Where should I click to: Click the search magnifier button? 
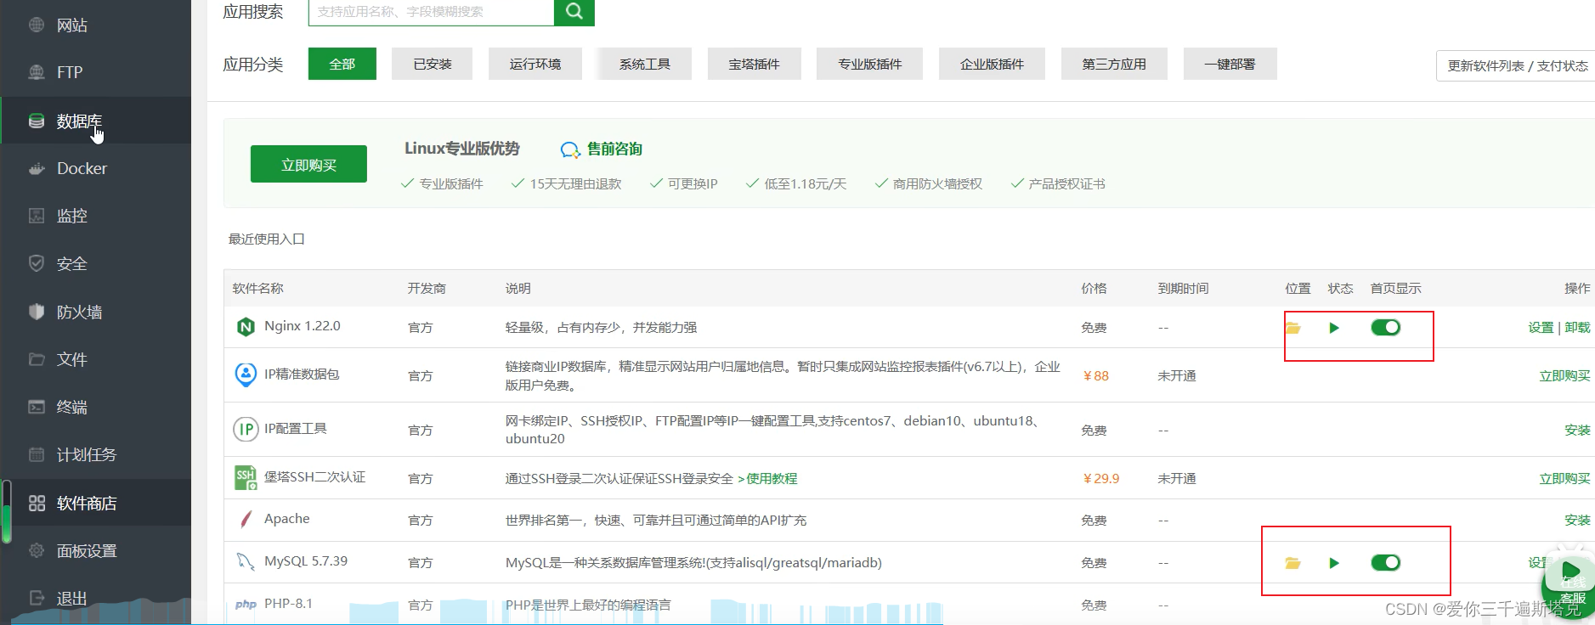574,12
